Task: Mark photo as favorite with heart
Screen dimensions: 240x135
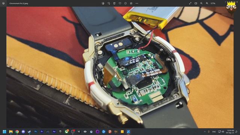Action: tap(120, 3)
